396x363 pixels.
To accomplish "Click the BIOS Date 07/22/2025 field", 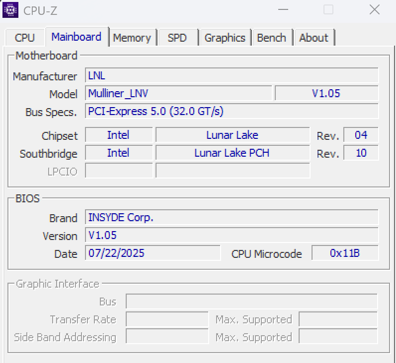I will 153,253.
